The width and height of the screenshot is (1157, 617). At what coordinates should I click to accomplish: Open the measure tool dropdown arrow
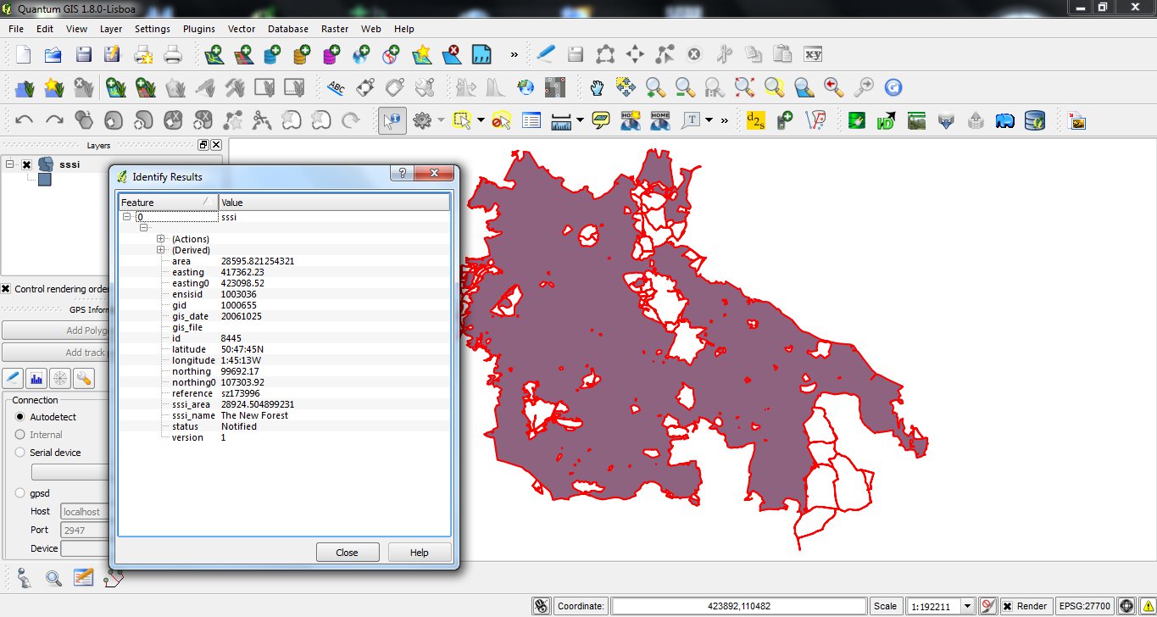(580, 120)
